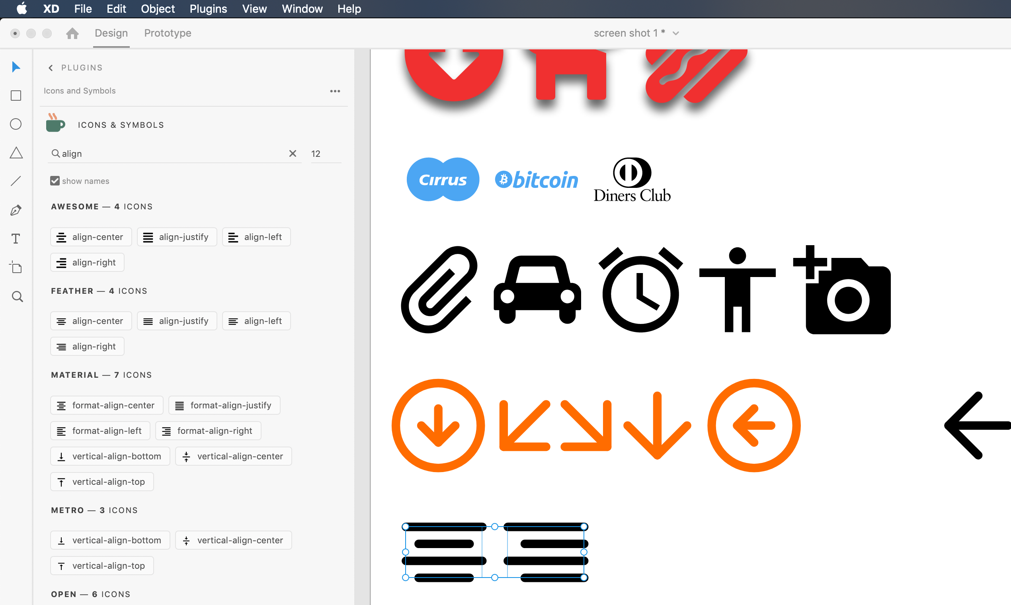Open the Home screen via house icon
This screenshot has width=1011, height=605.
coord(72,33)
